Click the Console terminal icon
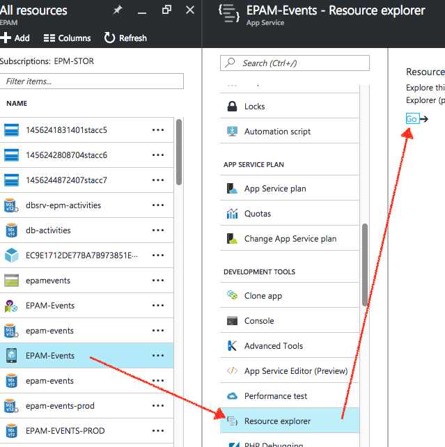Screen dimensions: 445x447 click(x=232, y=321)
